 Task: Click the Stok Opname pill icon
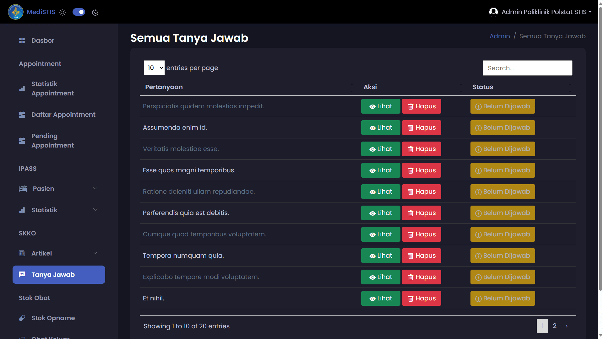pyautogui.click(x=22, y=318)
